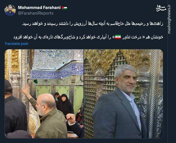
Task: Open Mohammad Farahani's profile avatar
Action: pos(10,10)
